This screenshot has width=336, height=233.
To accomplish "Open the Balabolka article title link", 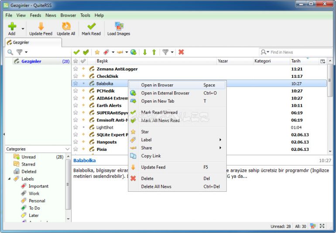I will (84, 160).
